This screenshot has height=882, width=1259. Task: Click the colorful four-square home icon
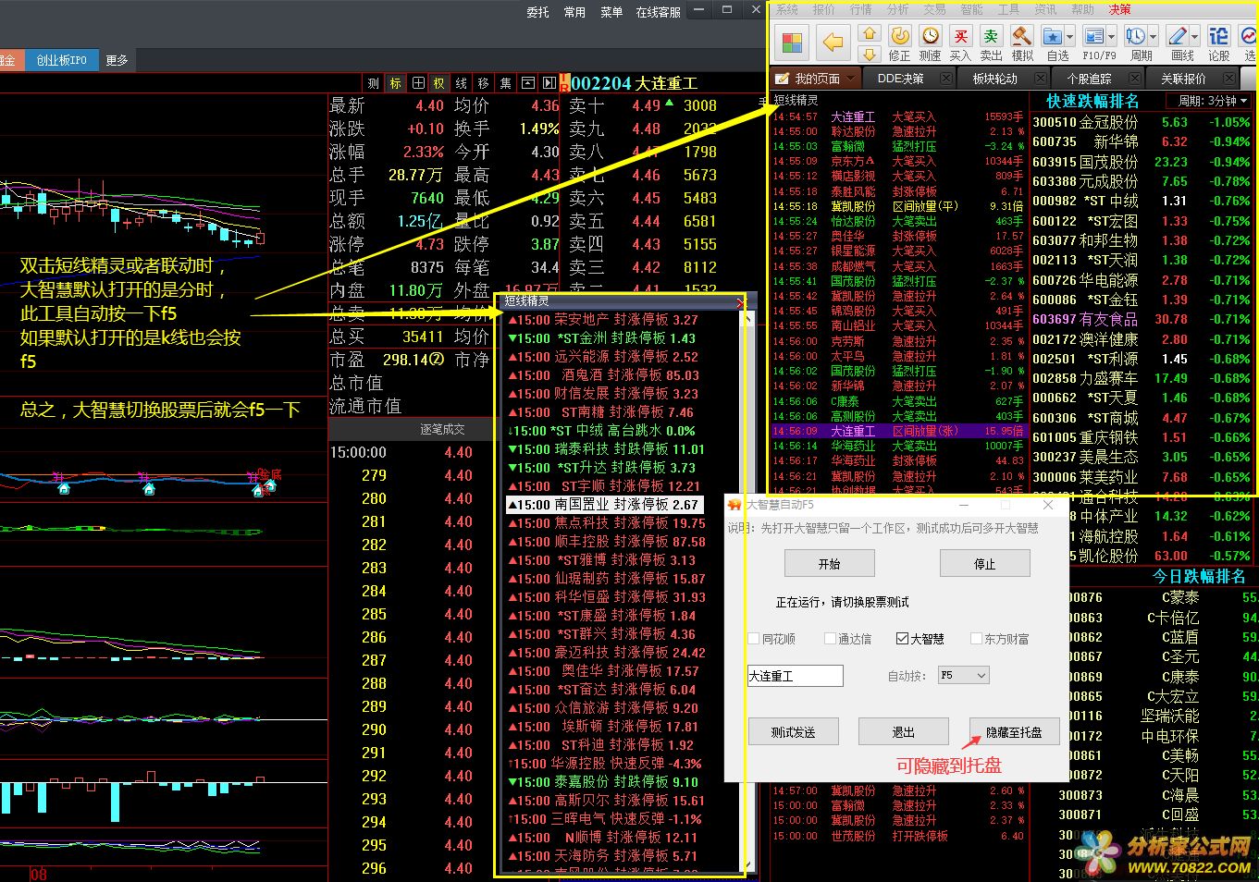click(793, 43)
